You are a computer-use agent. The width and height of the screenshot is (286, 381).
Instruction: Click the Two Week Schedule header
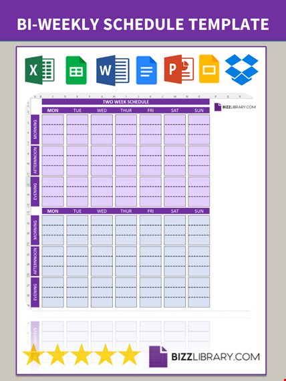coord(126,102)
